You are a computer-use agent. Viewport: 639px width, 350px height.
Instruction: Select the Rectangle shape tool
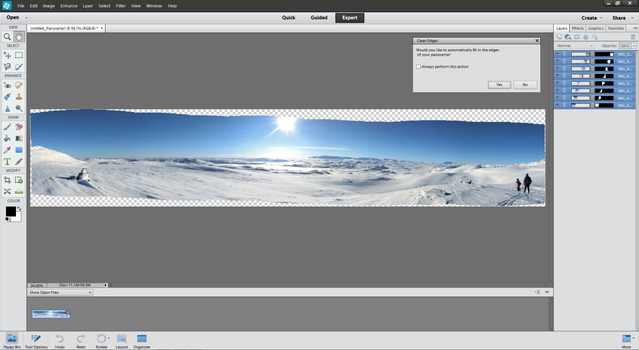[x=19, y=150]
